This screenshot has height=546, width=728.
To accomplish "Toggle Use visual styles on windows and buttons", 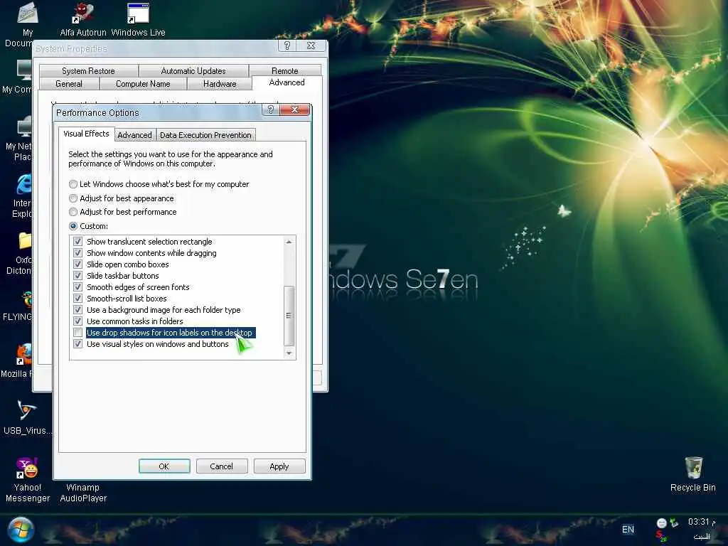I will tap(78, 344).
